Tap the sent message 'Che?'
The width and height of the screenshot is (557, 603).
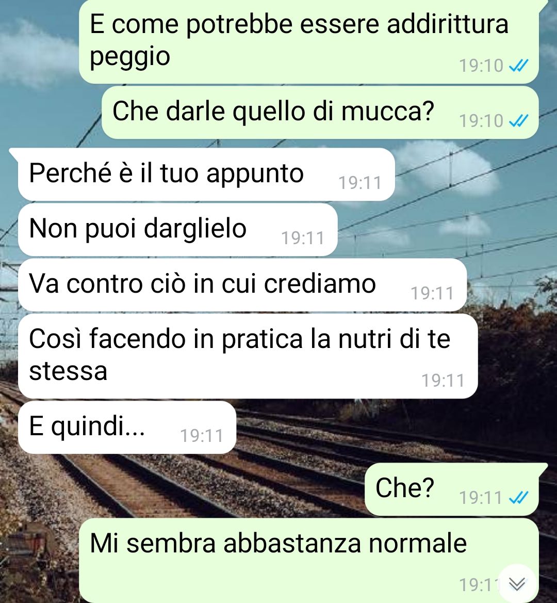click(452, 489)
